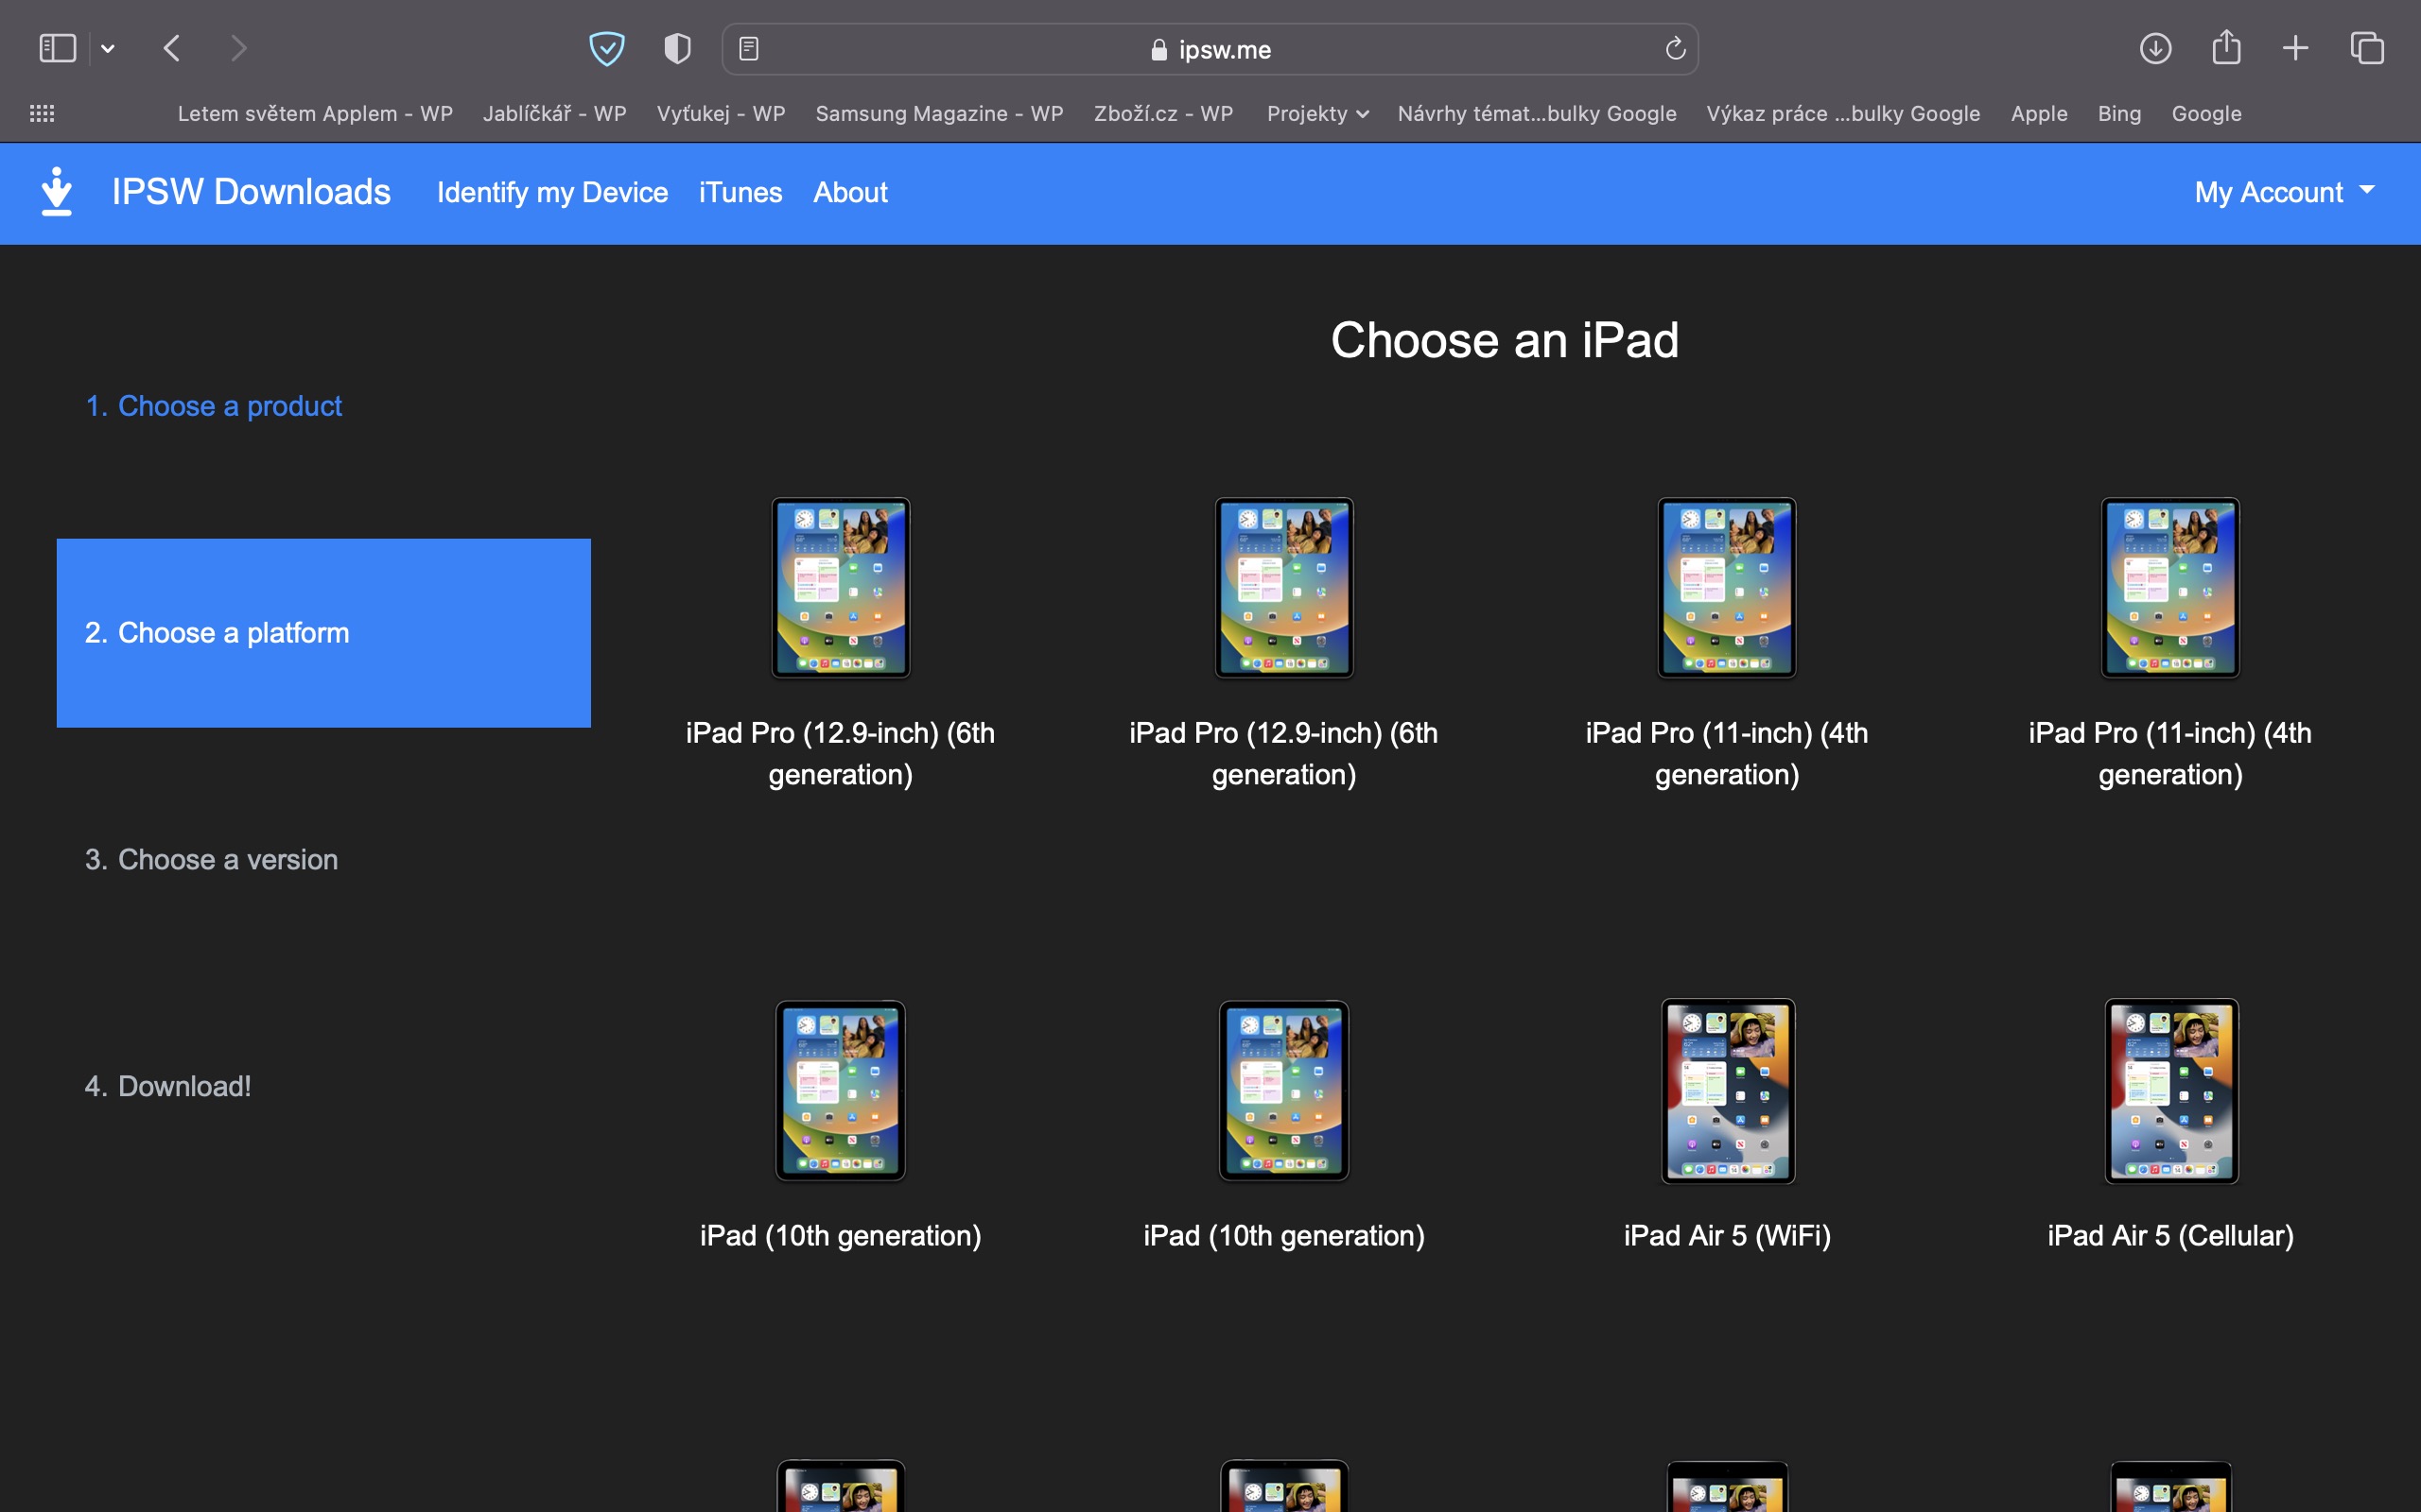
Task: Click the ipsw.me address bar field
Action: [x=1210, y=49]
